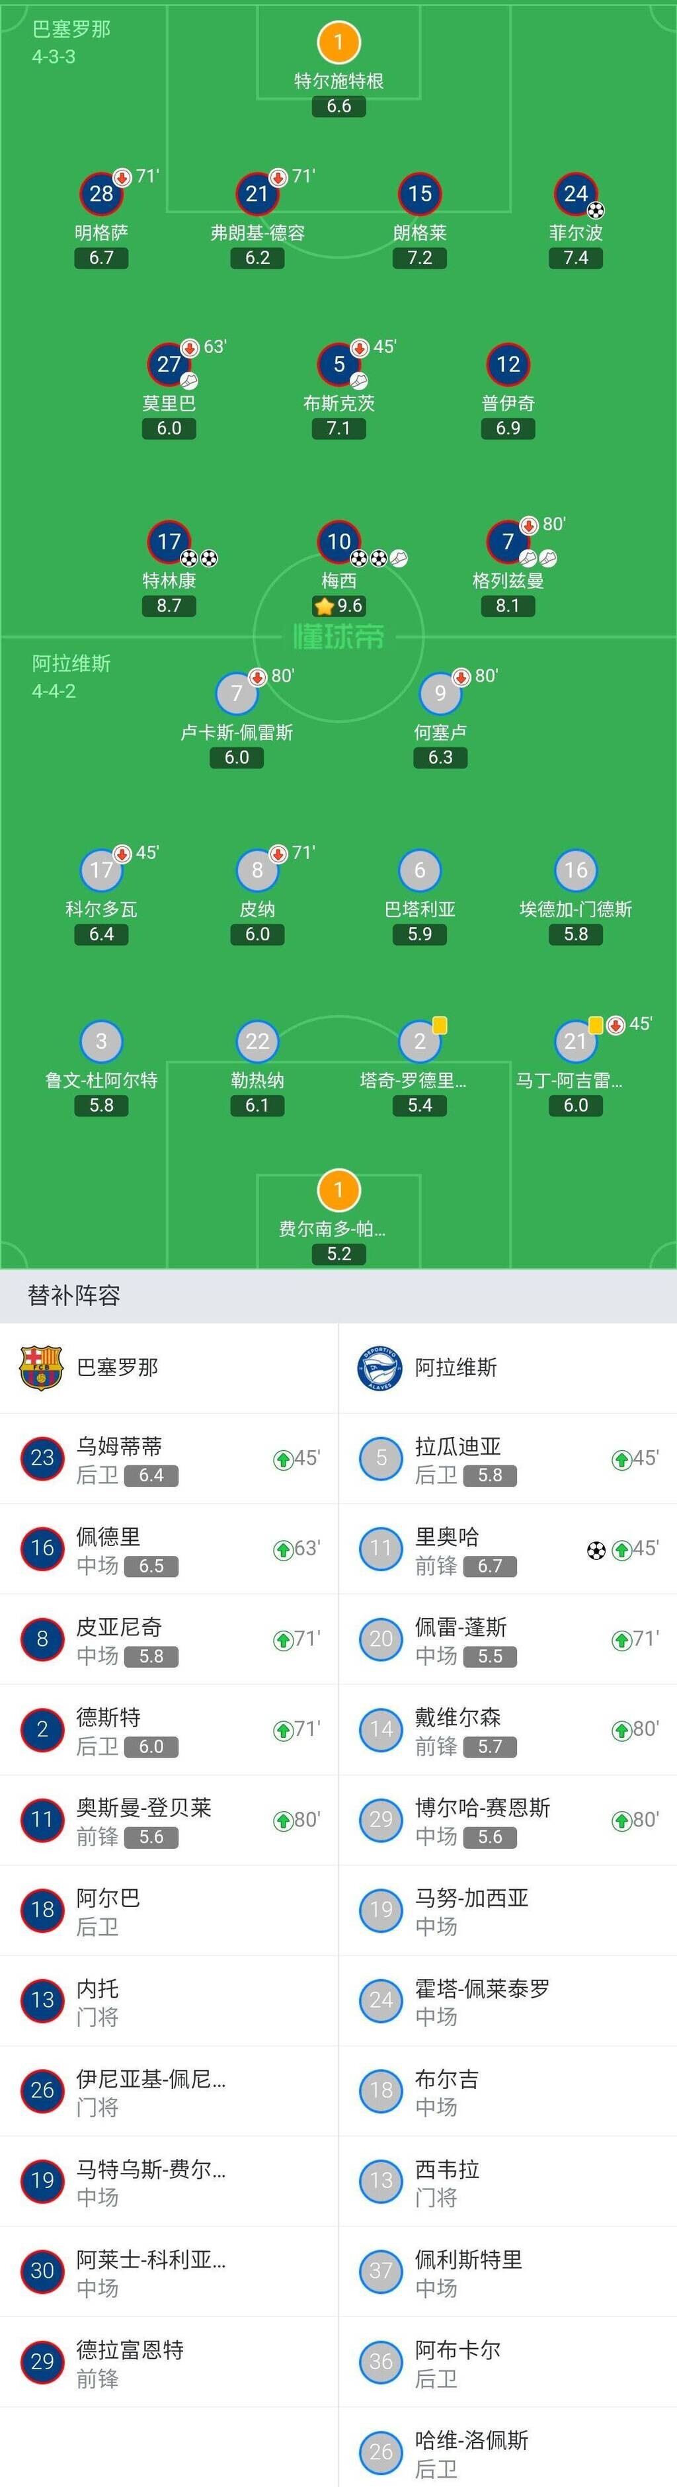Tap Messi's number 10 player icon
677x2487 pixels.
pyautogui.click(x=339, y=542)
